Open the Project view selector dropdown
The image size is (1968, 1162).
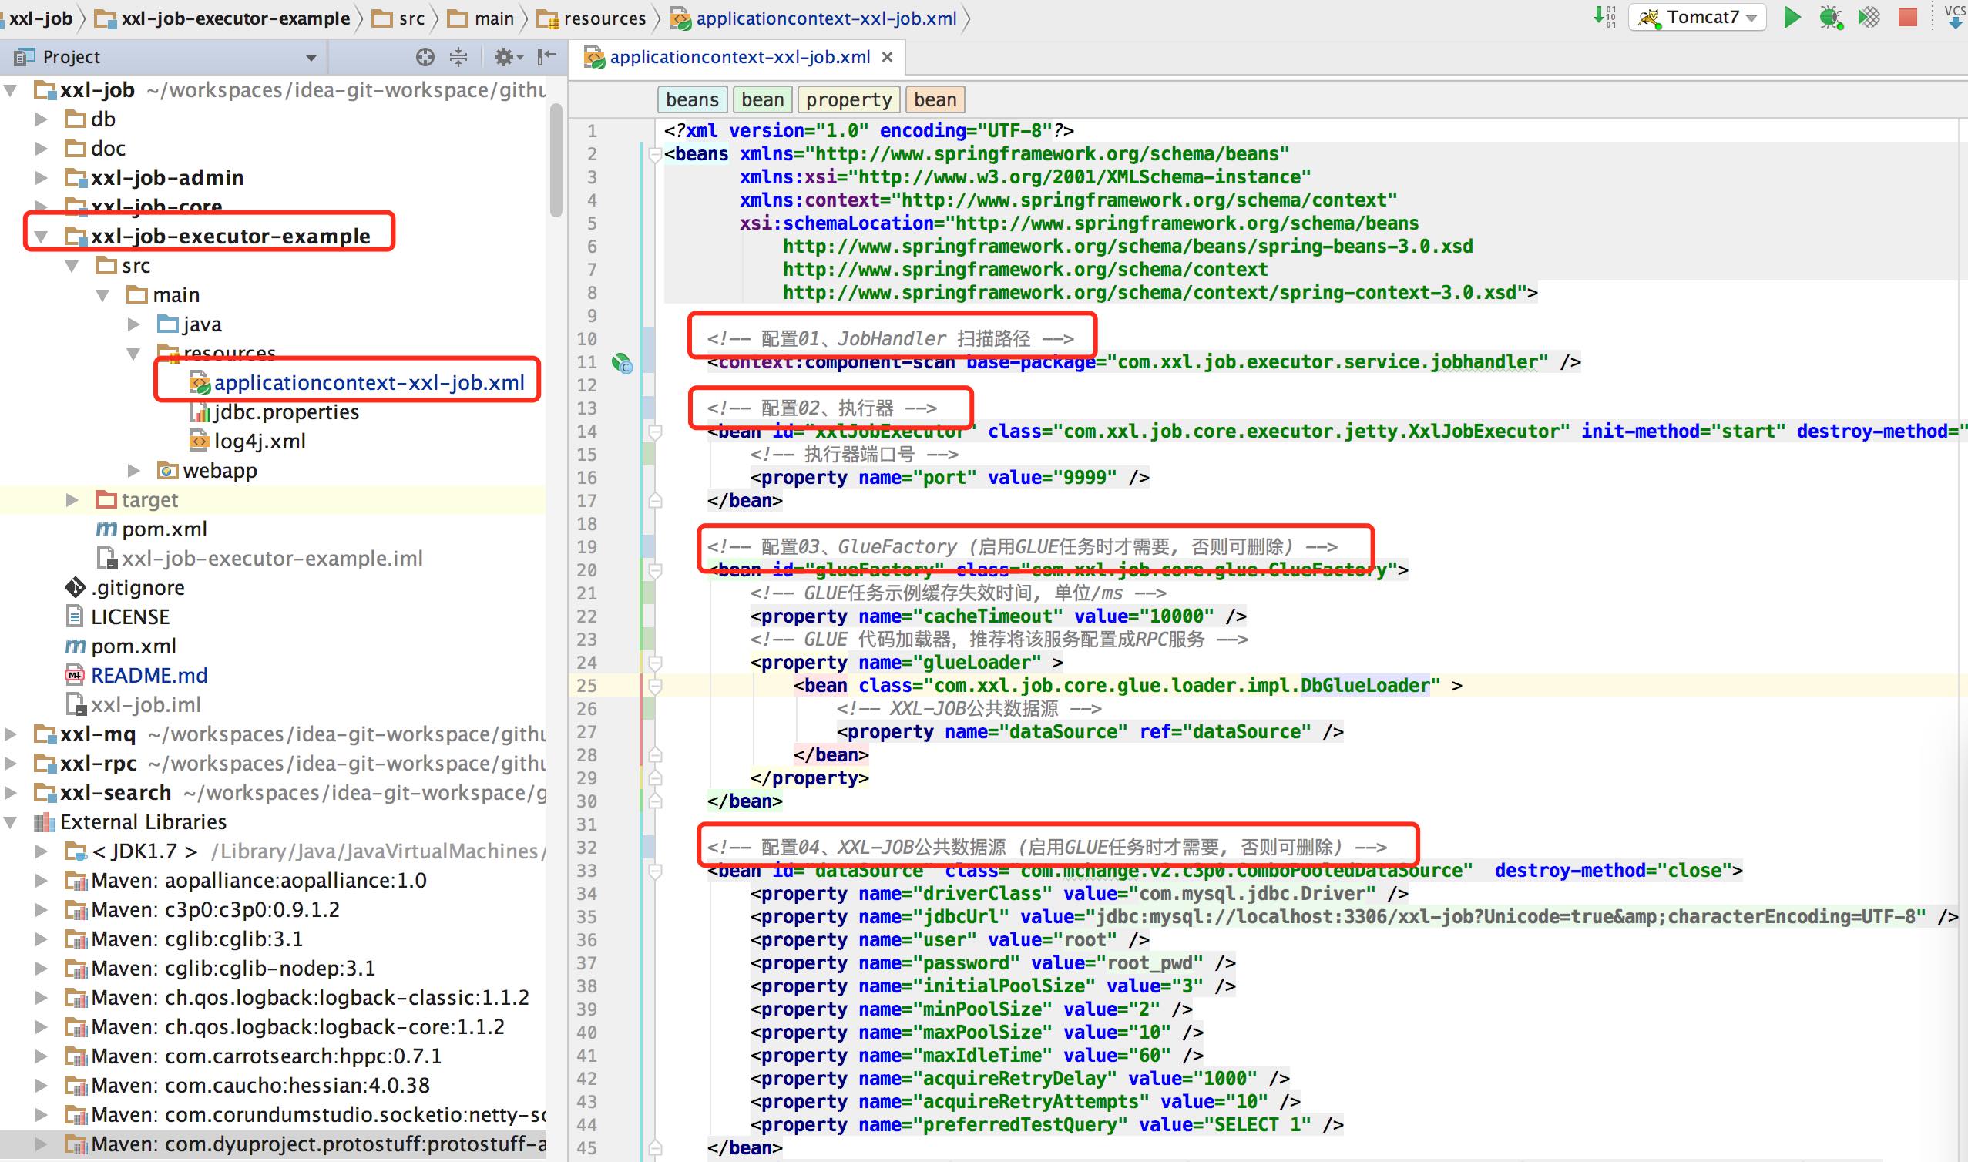[311, 58]
